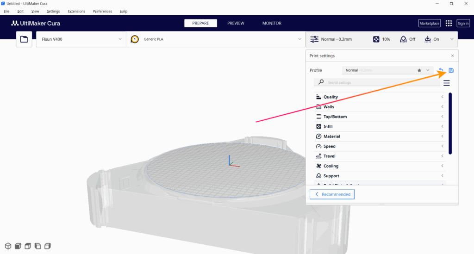Switch to right side view cube icon

point(48,246)
